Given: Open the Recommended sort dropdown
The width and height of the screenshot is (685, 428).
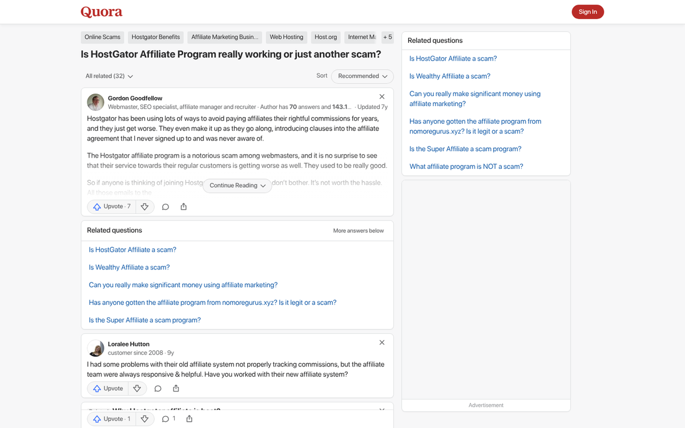Looking at the screenshot, I should pos(362,76).
